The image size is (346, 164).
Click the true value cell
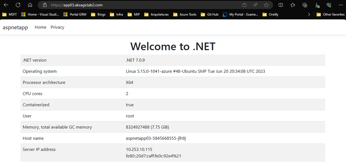(130, 105)
